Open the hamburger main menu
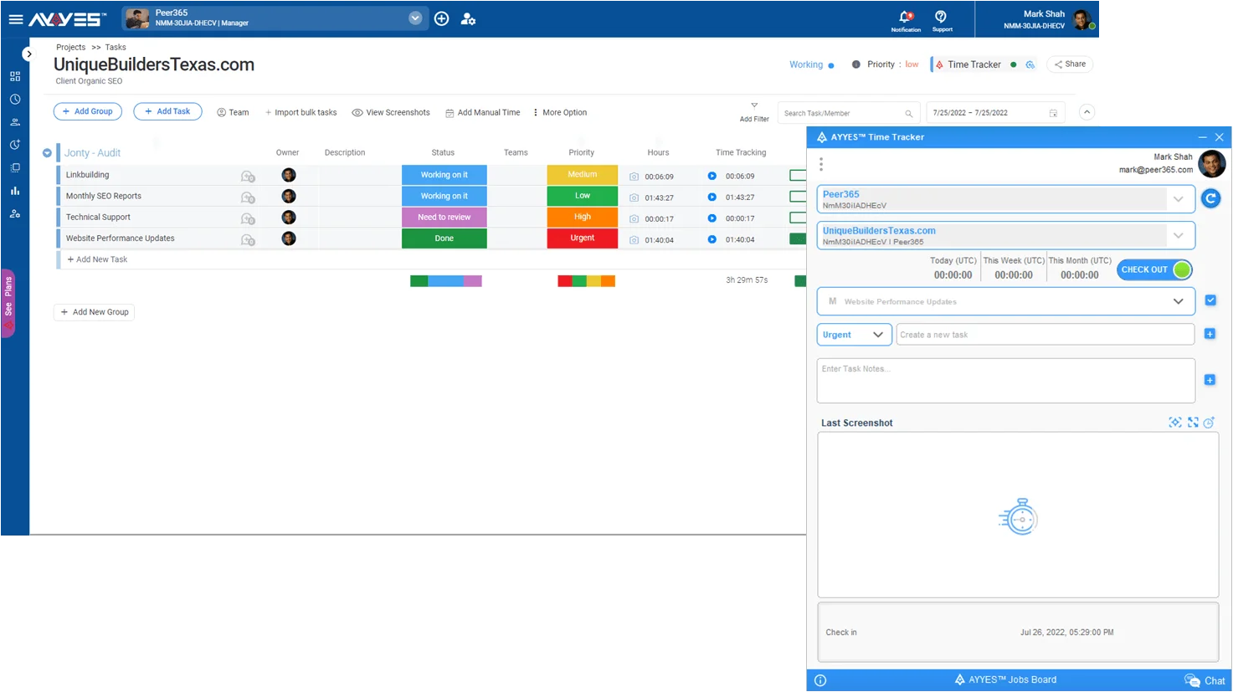The image size is (1233, 692). tap(15, 18)
